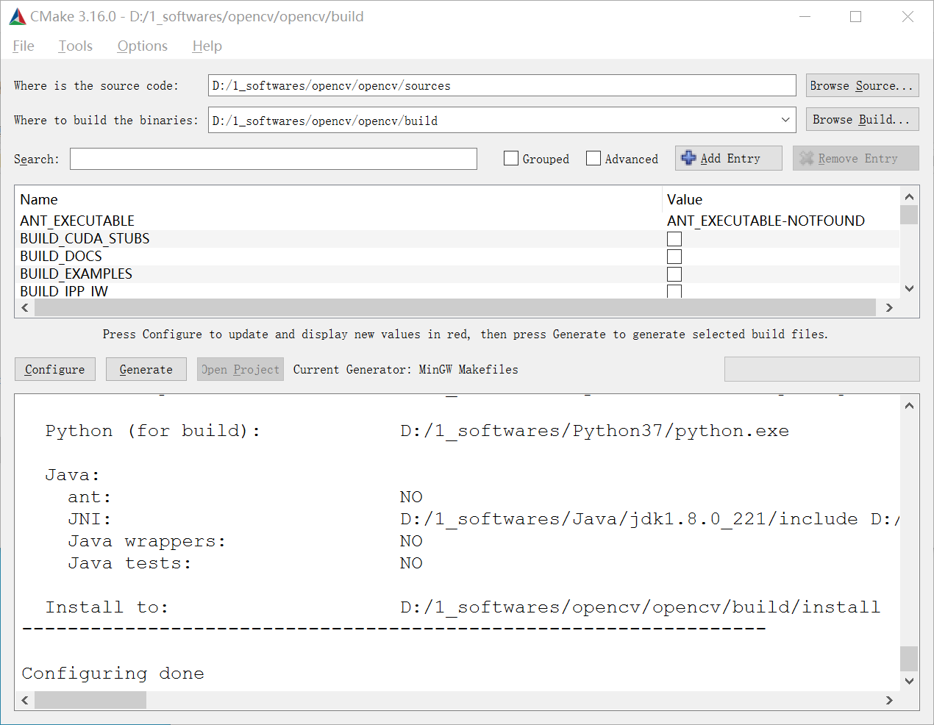Click the scroll-up arrow of the output pane

coord(909,404)
